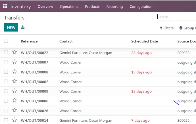Open the WH/OUT/00002 transfer record

tap(34, 82)
